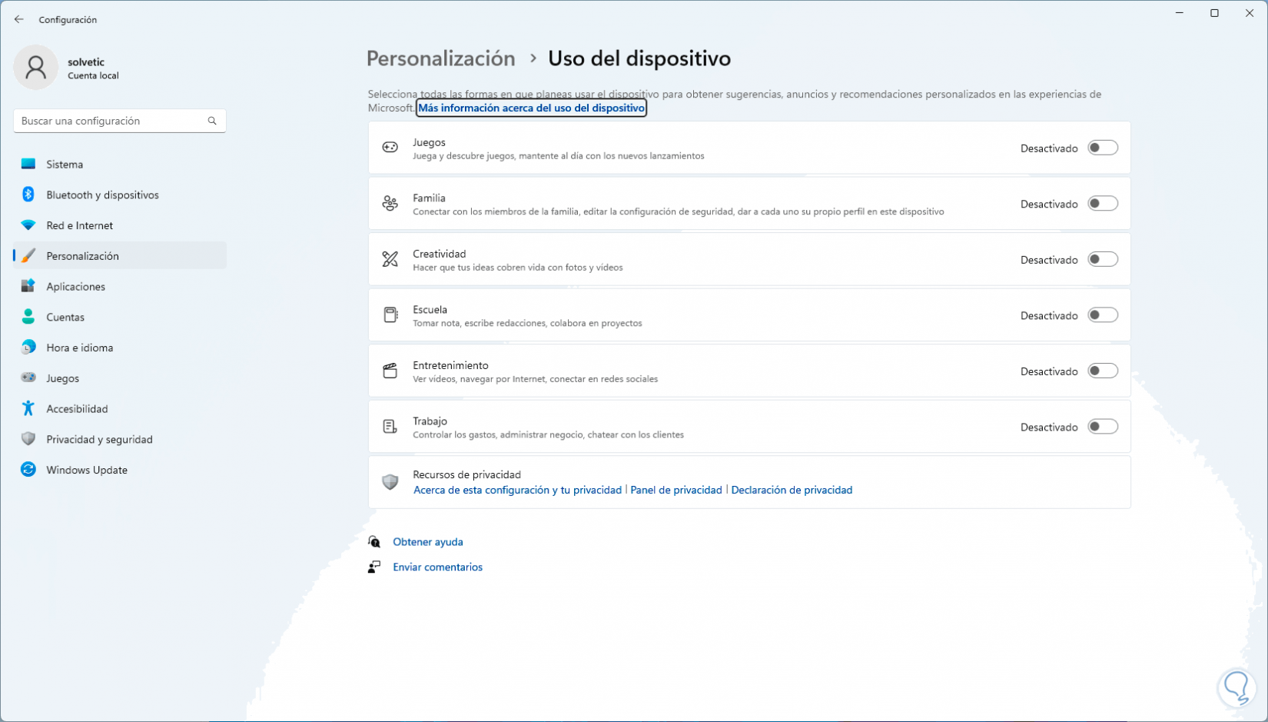Viewport: 1268px width, 722px height.
Task: Turn on the Trabajo toggle
Action: coord(1102,427)
